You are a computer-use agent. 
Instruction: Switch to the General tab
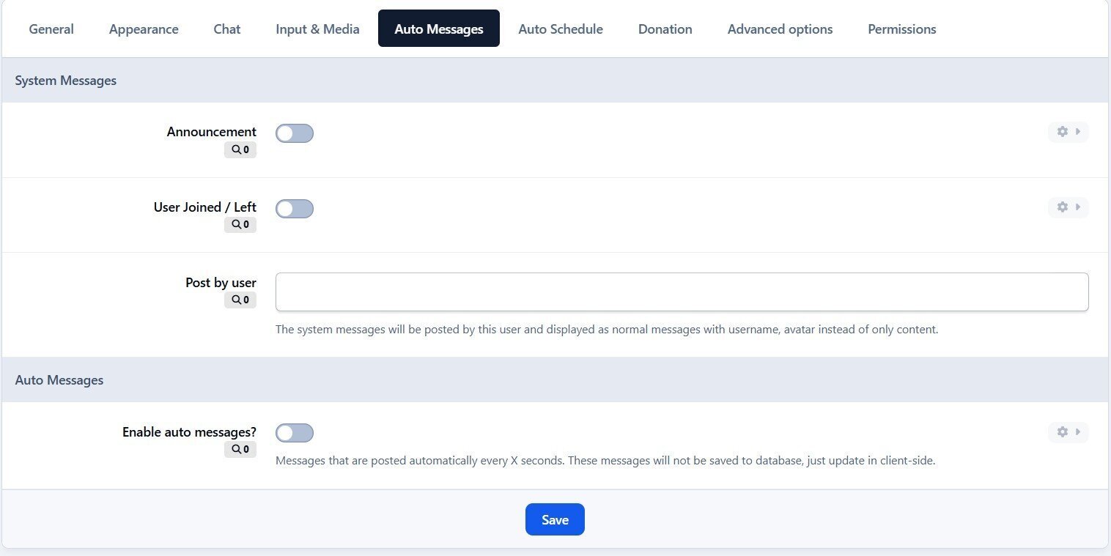[51, 29]
